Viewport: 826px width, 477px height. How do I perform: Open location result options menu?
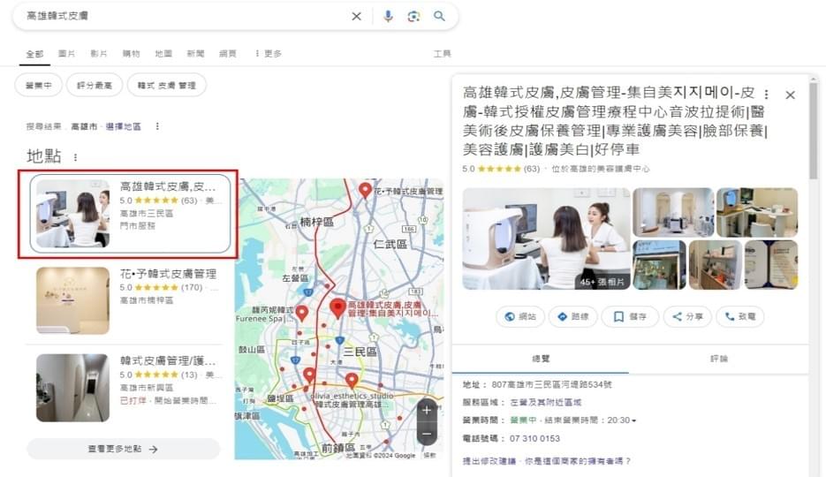157,126
